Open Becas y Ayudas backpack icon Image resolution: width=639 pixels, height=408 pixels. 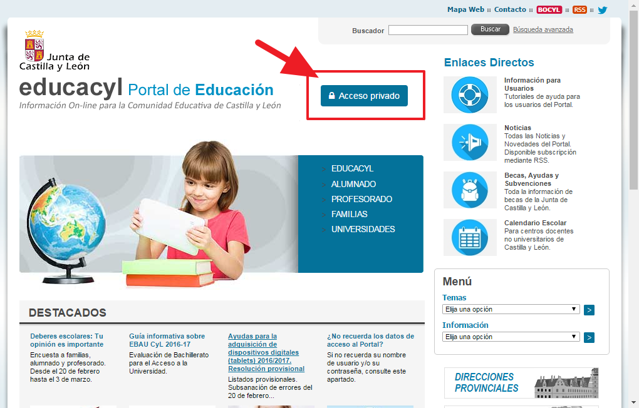(470, 190)
